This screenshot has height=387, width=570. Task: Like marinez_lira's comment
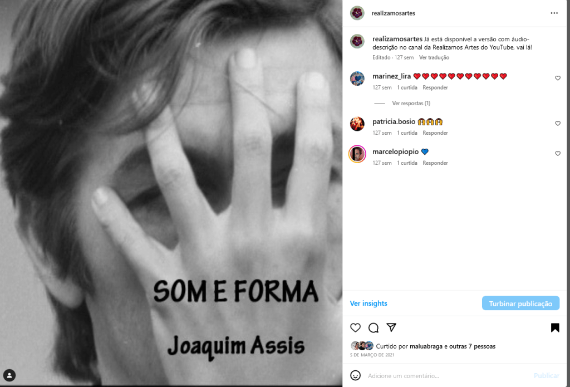pyautogui.click(x=558, y=78)
